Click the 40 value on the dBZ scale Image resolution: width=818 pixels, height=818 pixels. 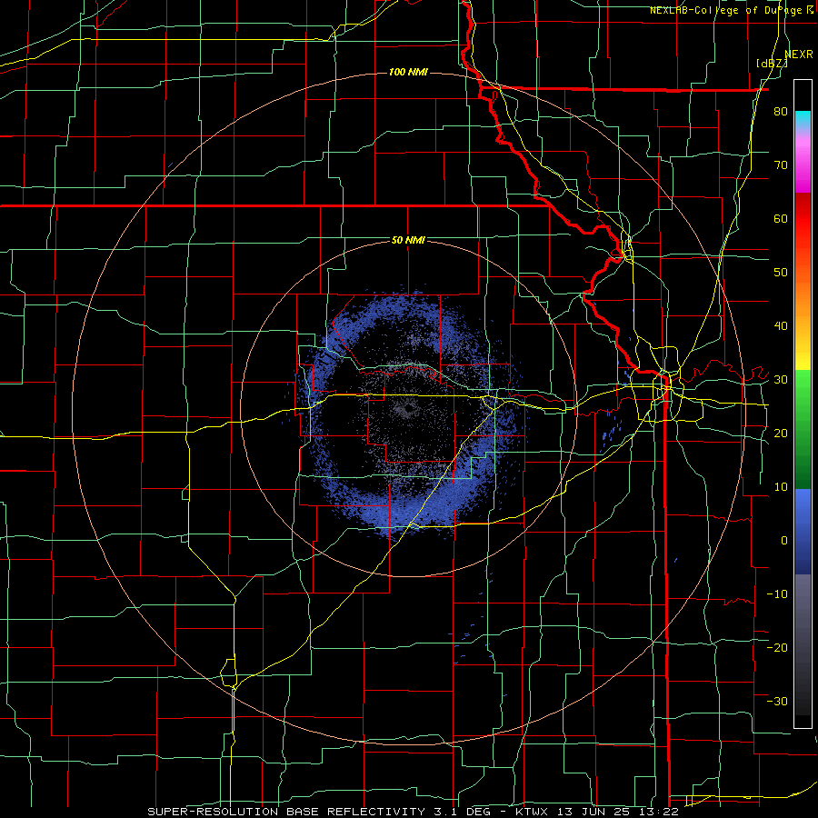click(781, 326)
